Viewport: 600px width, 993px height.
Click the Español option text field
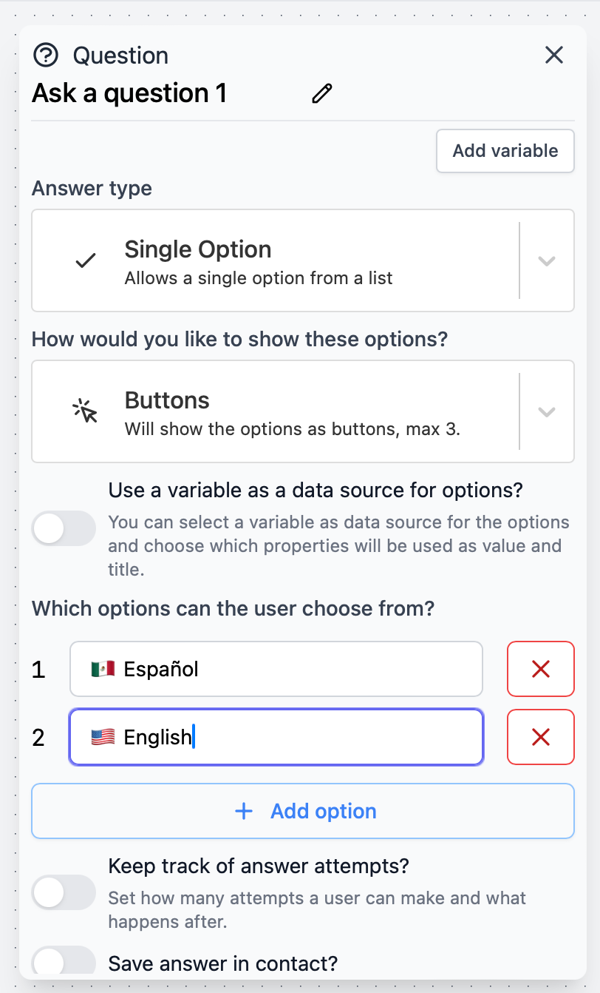point(276,669)
